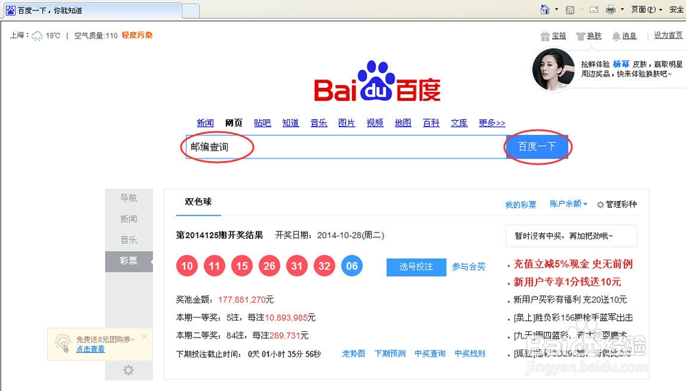Click the 选号投注 button
686x391 pixels.
pyautogui.click(x=416, y=267)
